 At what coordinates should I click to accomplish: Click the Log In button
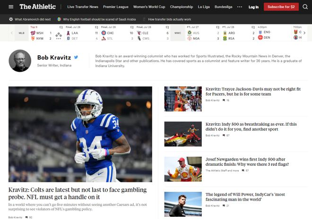tap(253, 7)
